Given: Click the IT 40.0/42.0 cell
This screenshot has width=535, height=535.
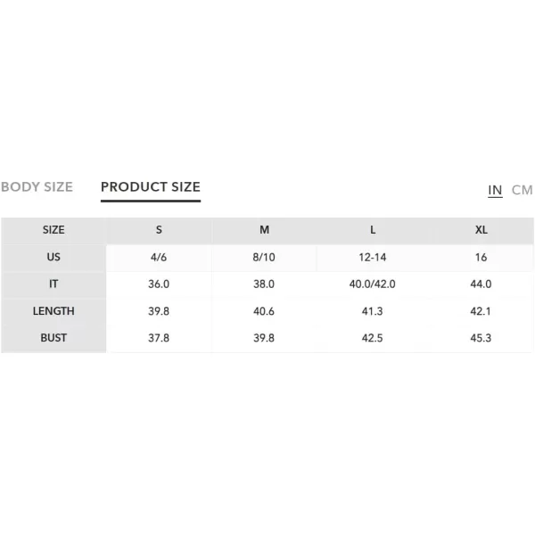Looking at the screenshot, I should pyautogui.click(x=373, y=284).
